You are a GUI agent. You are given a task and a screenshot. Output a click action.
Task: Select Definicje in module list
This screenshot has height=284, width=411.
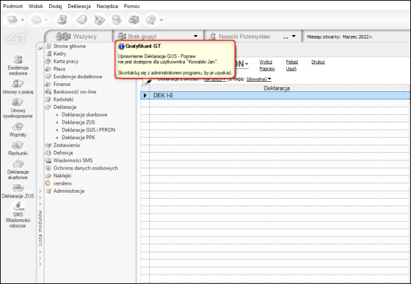tap(60, 153)
